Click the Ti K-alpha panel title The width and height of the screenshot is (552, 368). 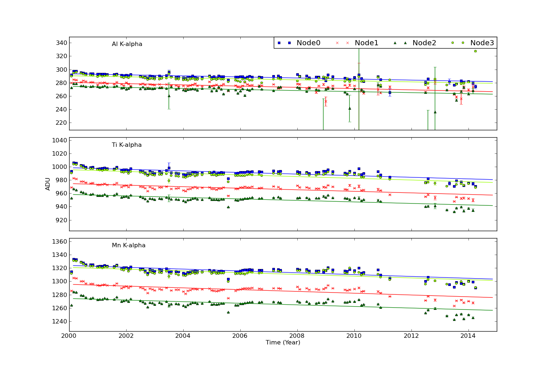[127, 145]
